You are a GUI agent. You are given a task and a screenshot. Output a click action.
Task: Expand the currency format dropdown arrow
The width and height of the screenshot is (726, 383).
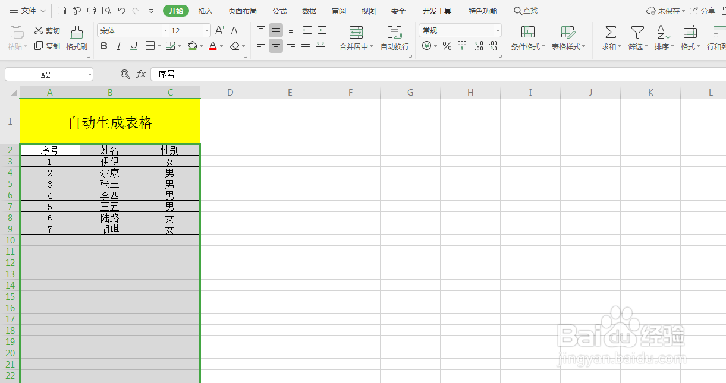pyautogui.click(x=435, y=46)
